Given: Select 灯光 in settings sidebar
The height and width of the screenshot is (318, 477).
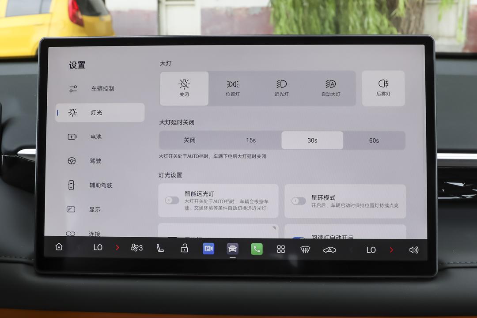Looking at the screenshot, I should tap(100, 113).
